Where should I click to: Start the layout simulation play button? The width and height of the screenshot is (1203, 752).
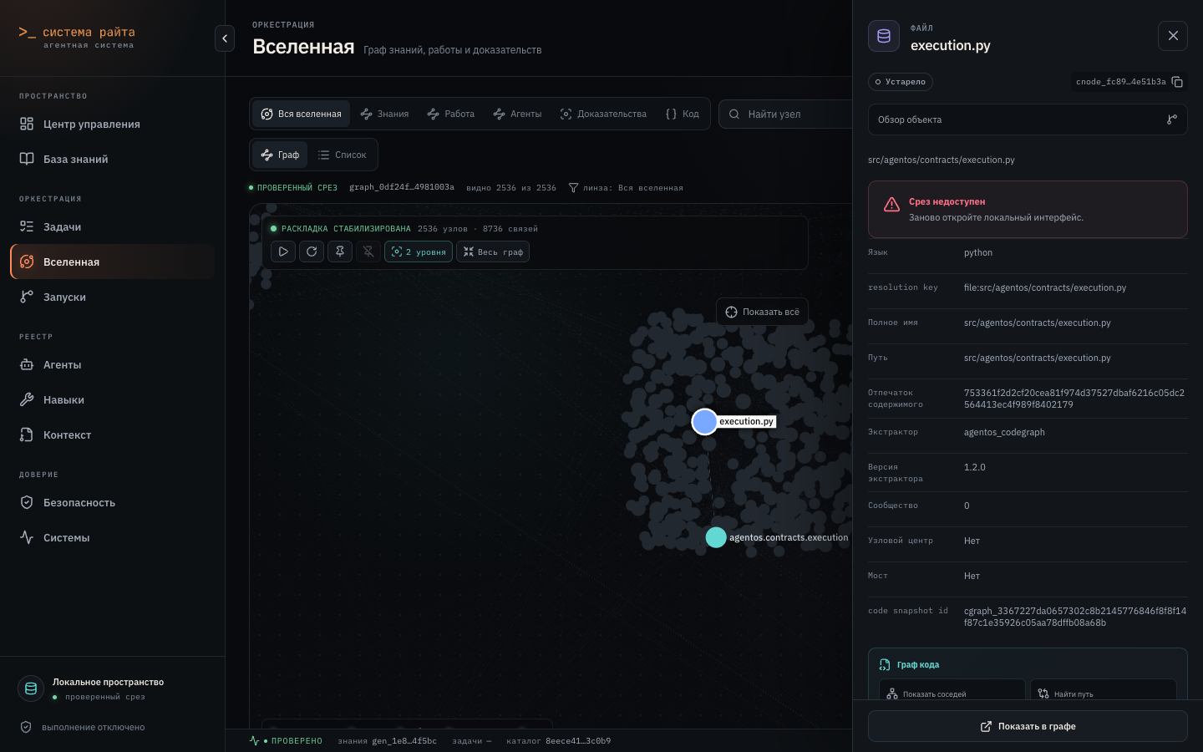[283, 252]
